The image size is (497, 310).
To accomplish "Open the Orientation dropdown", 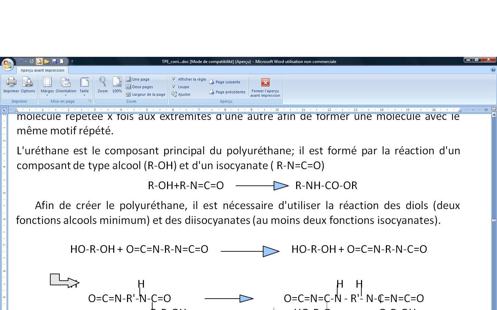I will click(66, 86).
